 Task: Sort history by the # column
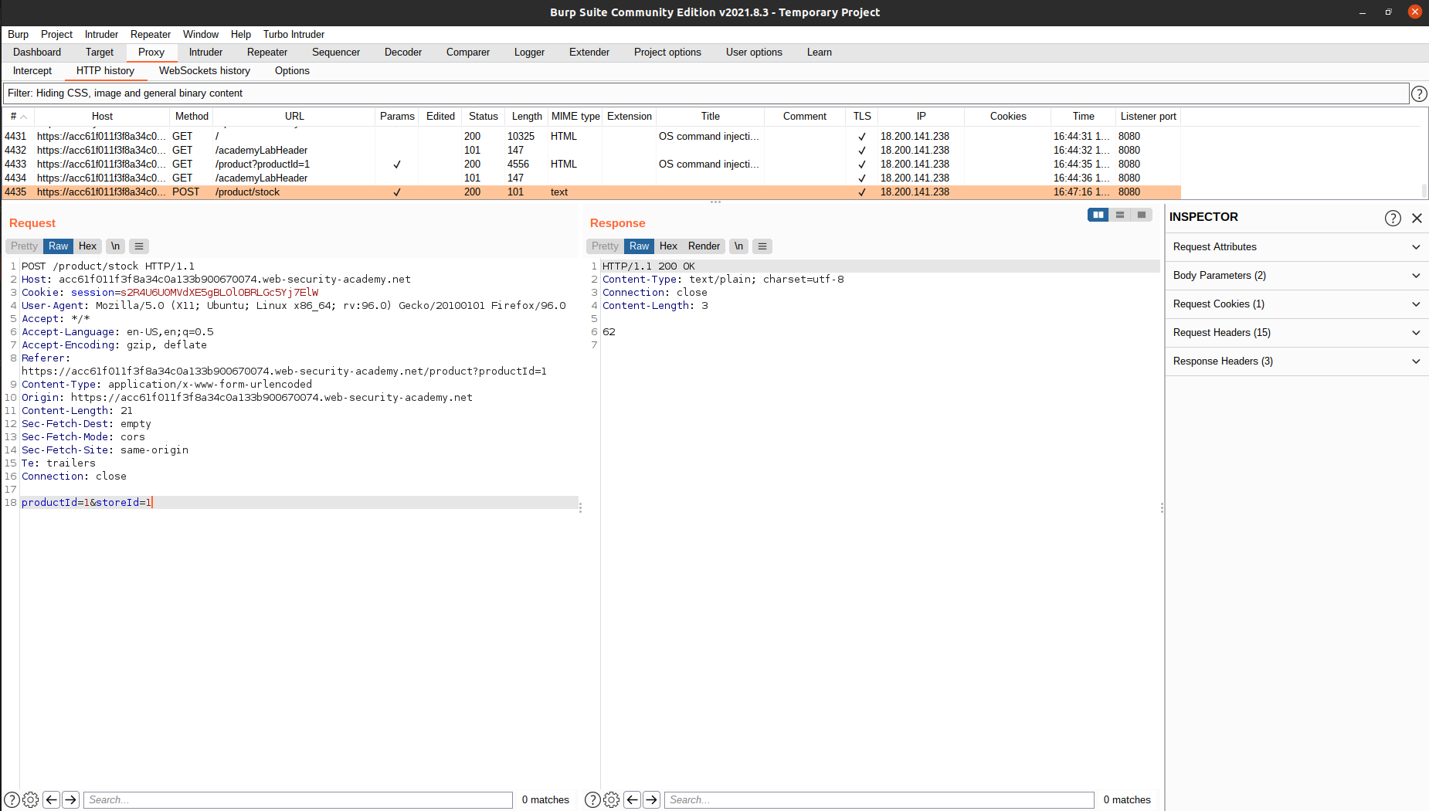(18, 117)
